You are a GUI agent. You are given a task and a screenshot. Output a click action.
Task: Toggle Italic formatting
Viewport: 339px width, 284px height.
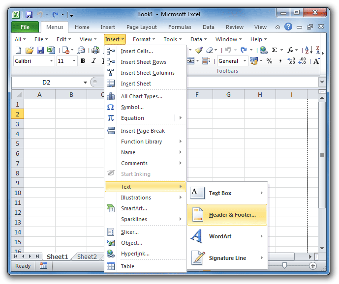click(93, 61)
